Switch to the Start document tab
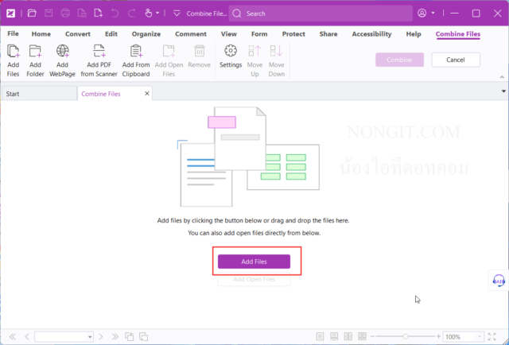Viewport: 509px width, 345px height. (39, 94)
